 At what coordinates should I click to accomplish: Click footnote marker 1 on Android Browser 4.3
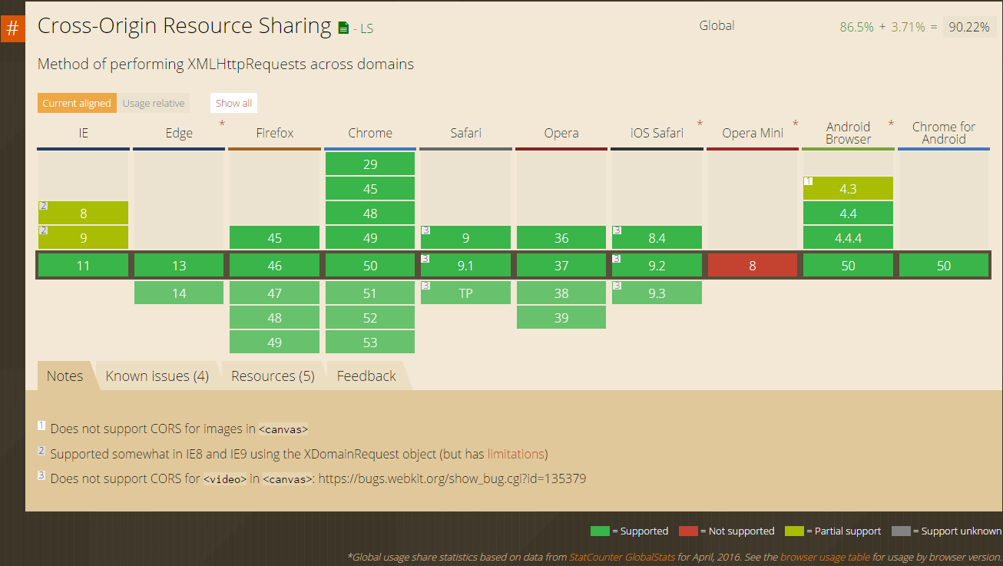point(807,181)
